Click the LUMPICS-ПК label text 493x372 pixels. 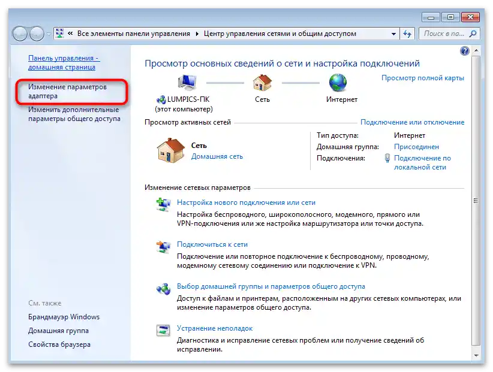click(x=188, y=99)
